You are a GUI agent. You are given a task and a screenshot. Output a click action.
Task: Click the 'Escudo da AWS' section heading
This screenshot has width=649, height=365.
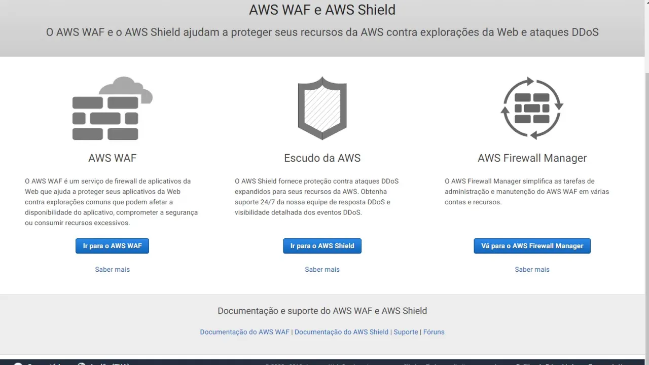tap(322, 158)
